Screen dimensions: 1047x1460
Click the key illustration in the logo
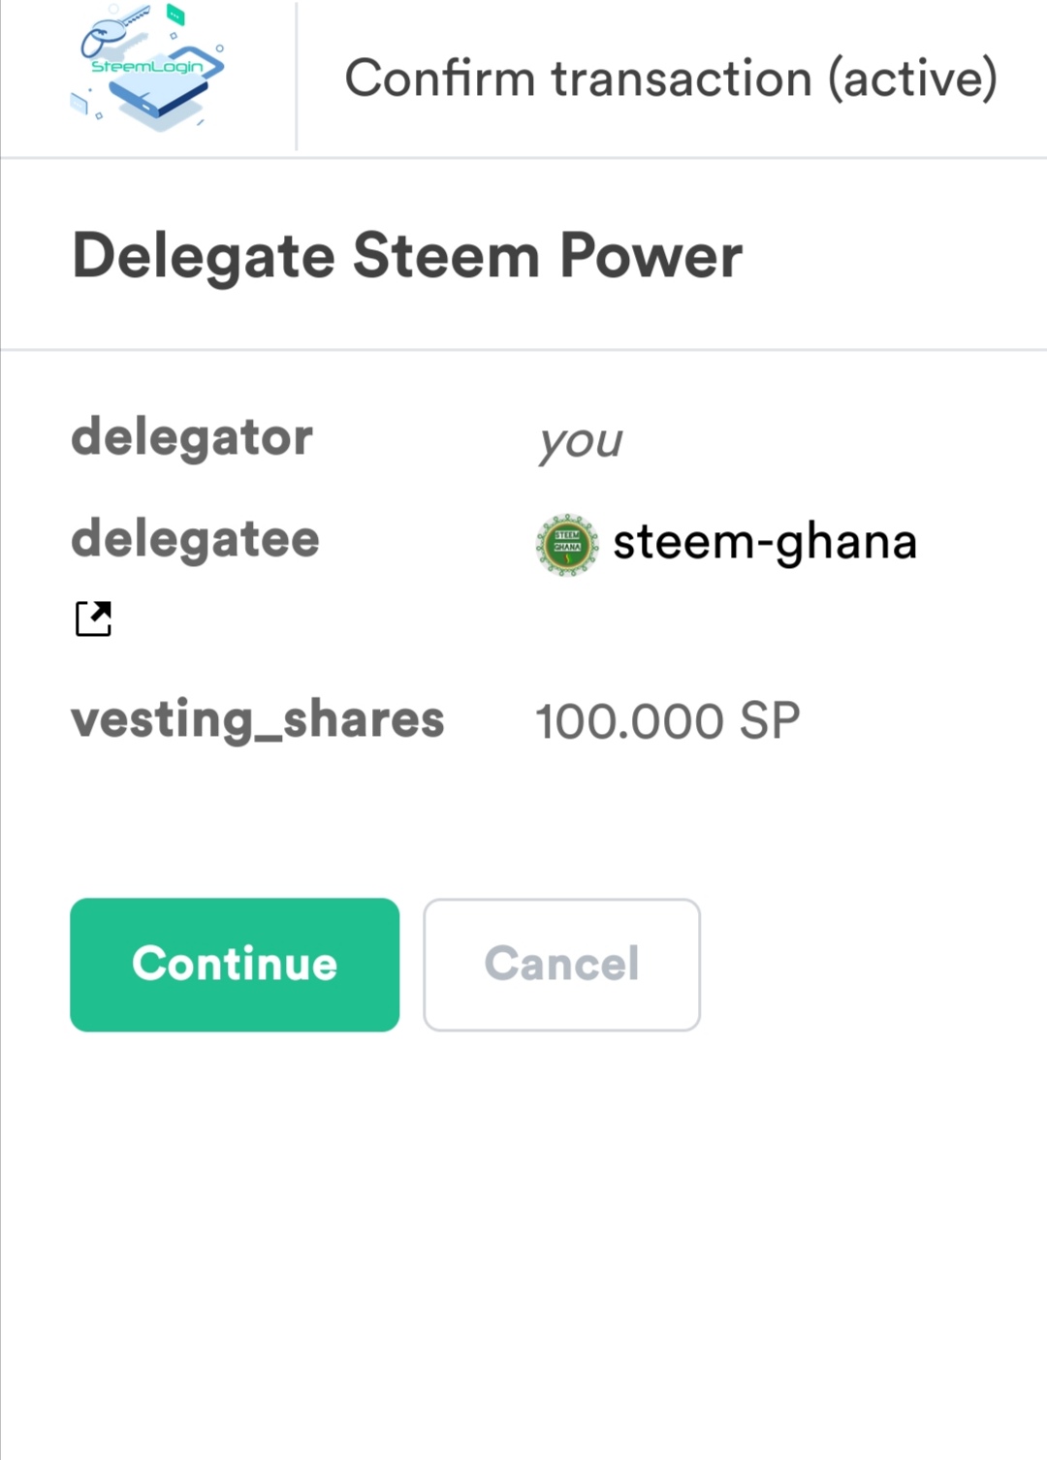pyautogui.click(x=114, y=31)
